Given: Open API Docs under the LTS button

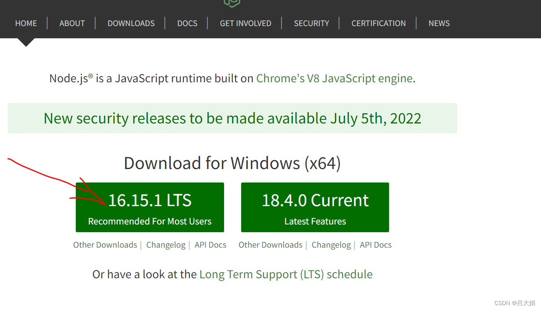Looking at the screenshot, I should pyautogui.click(x=210, y=245).
